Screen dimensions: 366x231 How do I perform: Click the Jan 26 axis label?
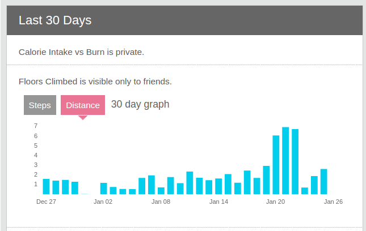pos(333,202)
